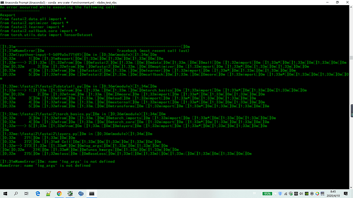Screen dimensions: 353x198
Task: Open the NVIDIA tray icon
Action: click(x=306, y=194)
